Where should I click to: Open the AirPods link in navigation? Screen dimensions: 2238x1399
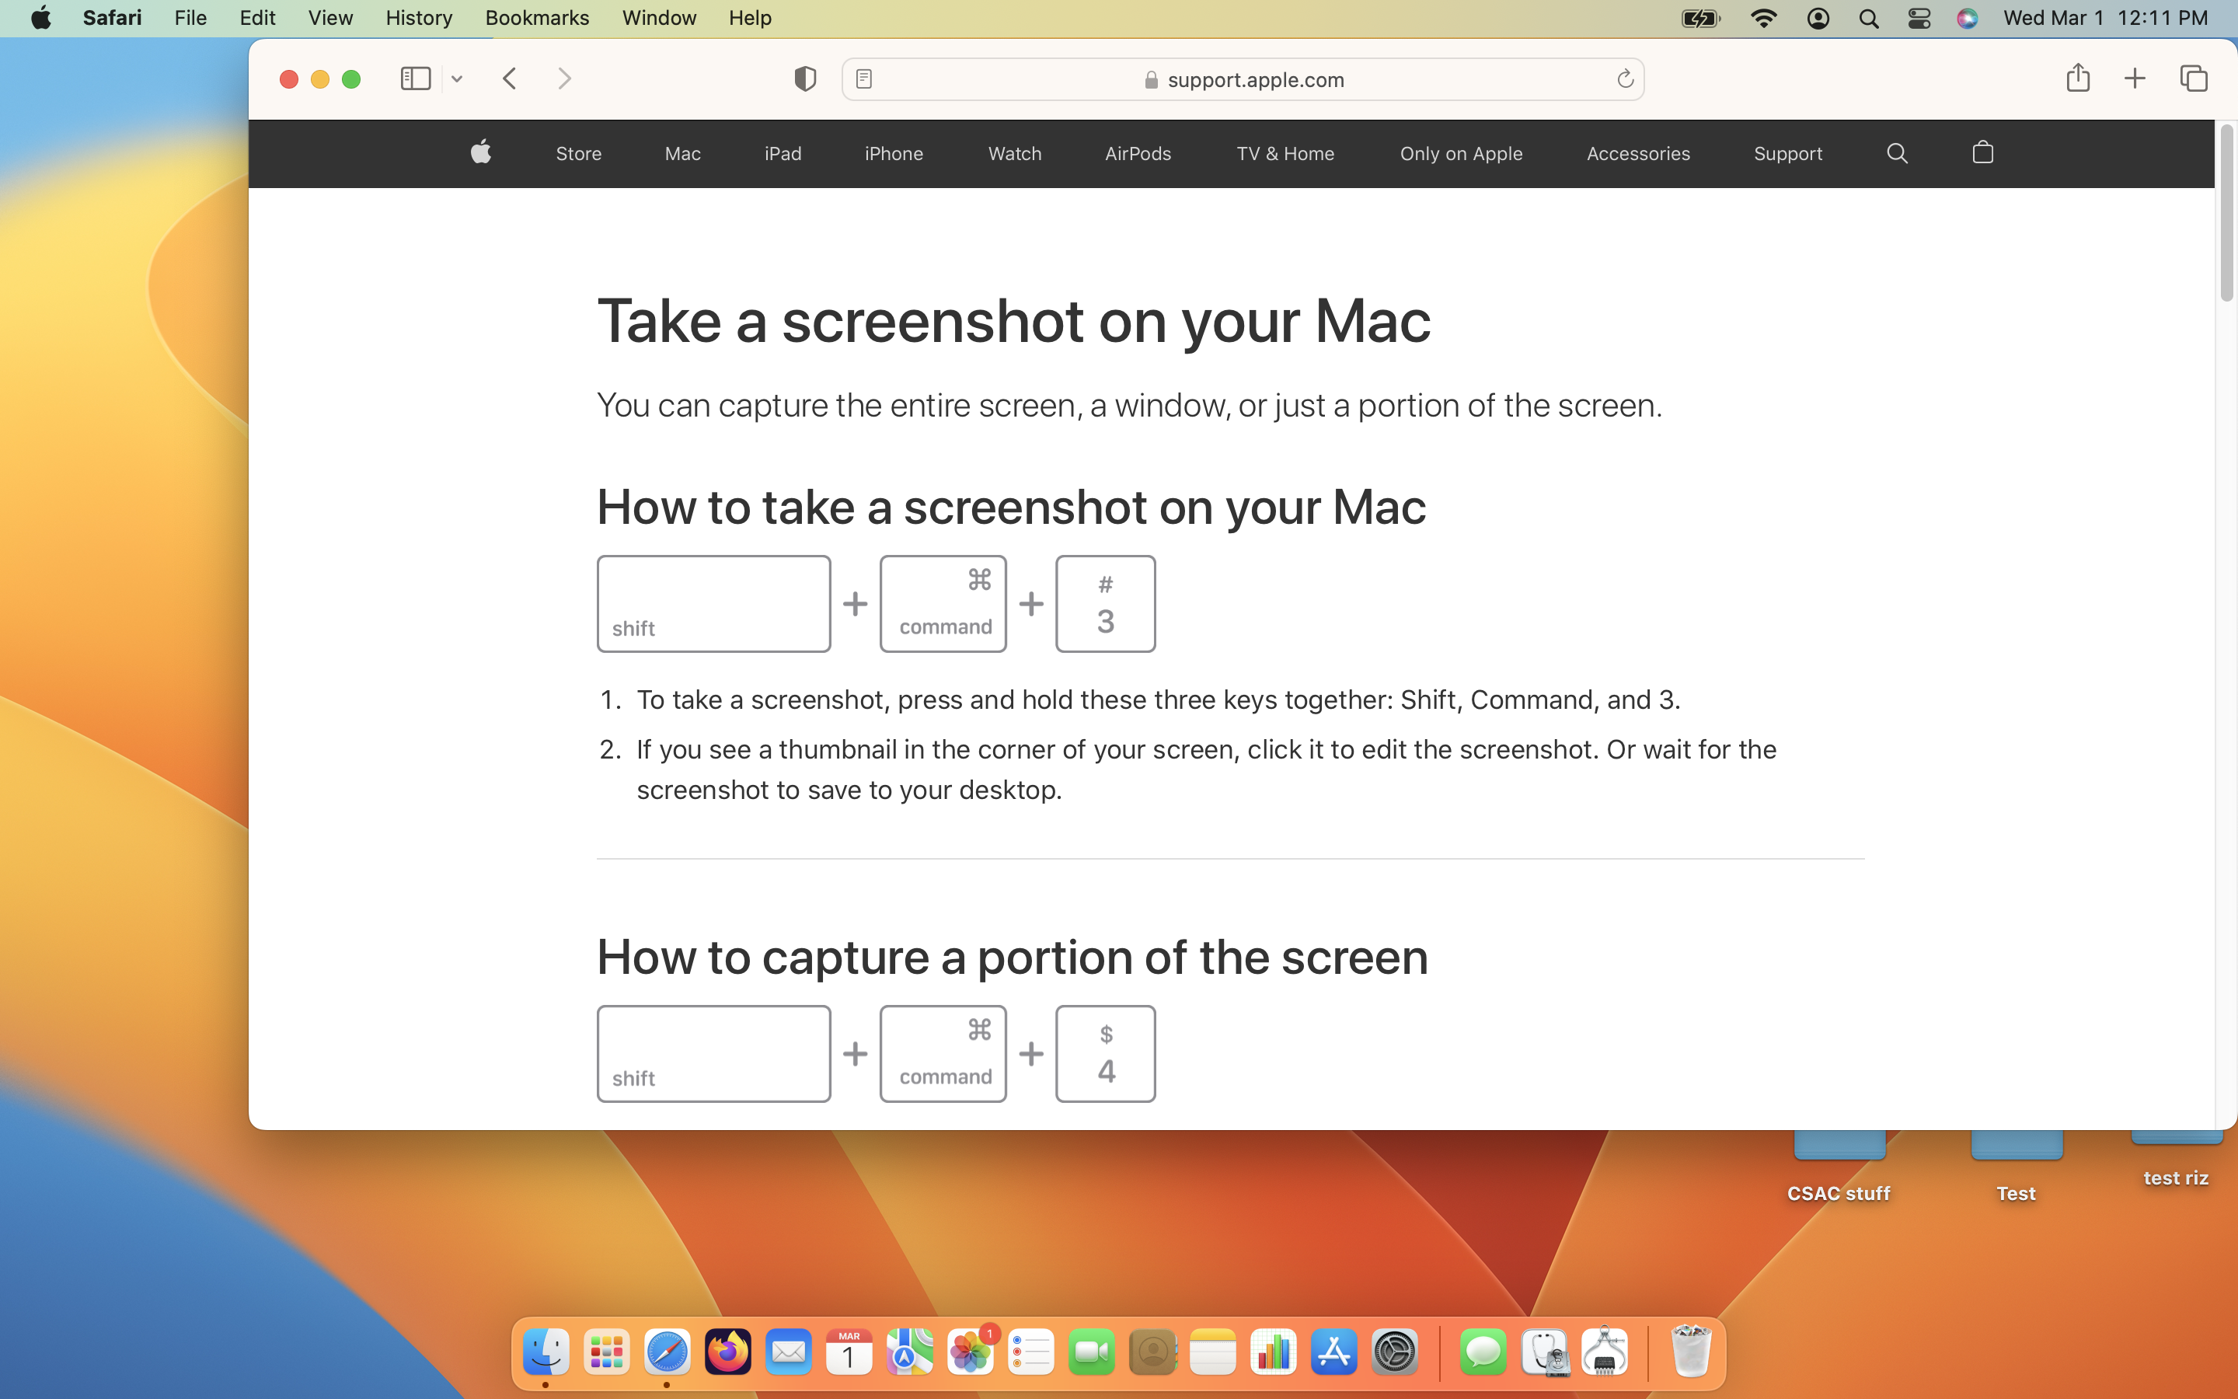[x=1138, y=154]
